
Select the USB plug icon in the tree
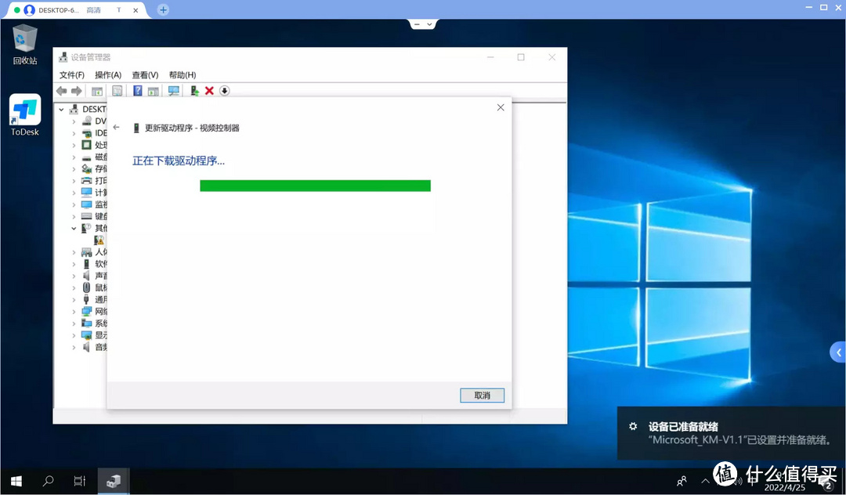[86, 299]
